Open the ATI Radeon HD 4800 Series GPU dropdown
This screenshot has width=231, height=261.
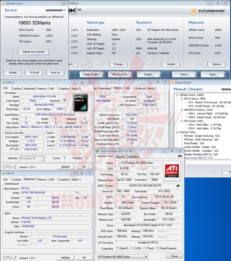[x=123, y=256]
